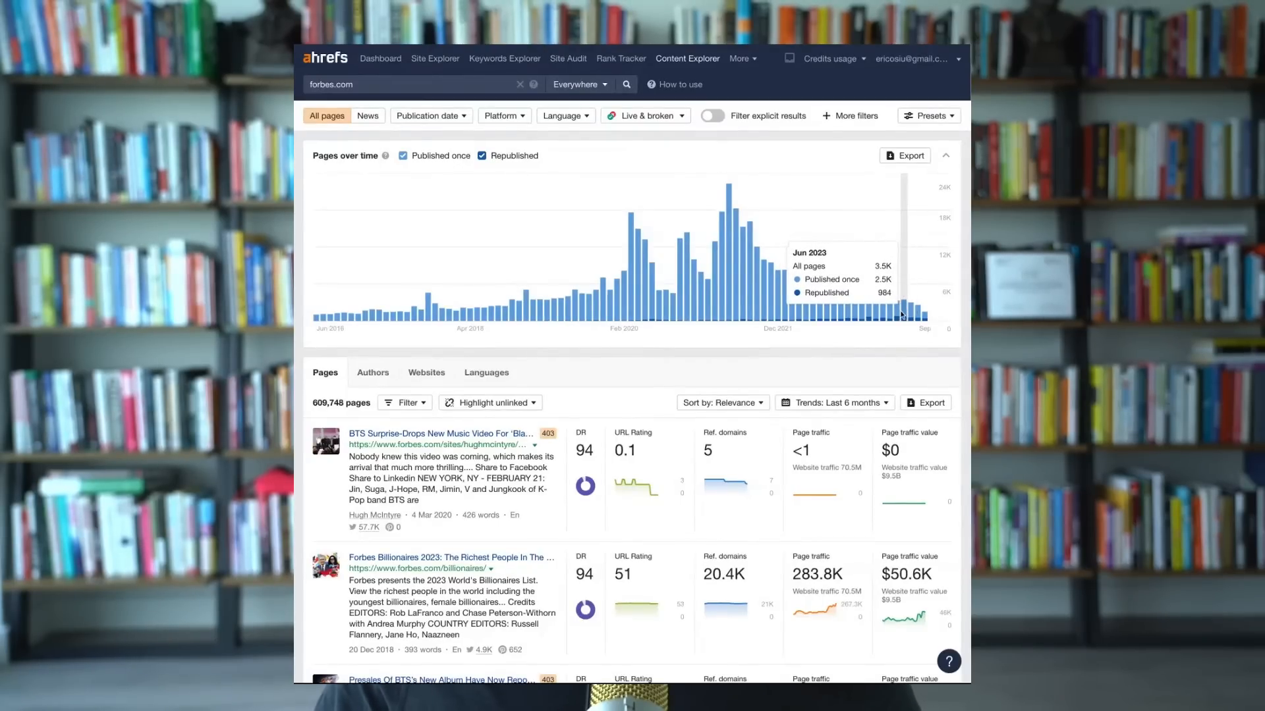
Task: Click the magnifier search button
Action: (627, 84)
